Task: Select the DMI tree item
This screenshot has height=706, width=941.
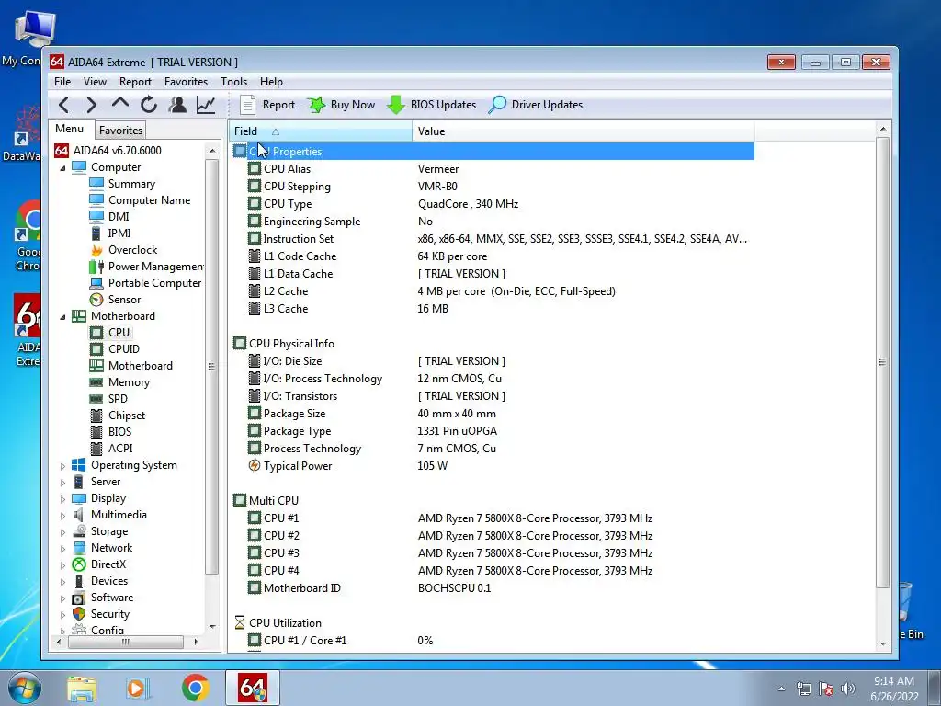Action: tap(109, 217)
